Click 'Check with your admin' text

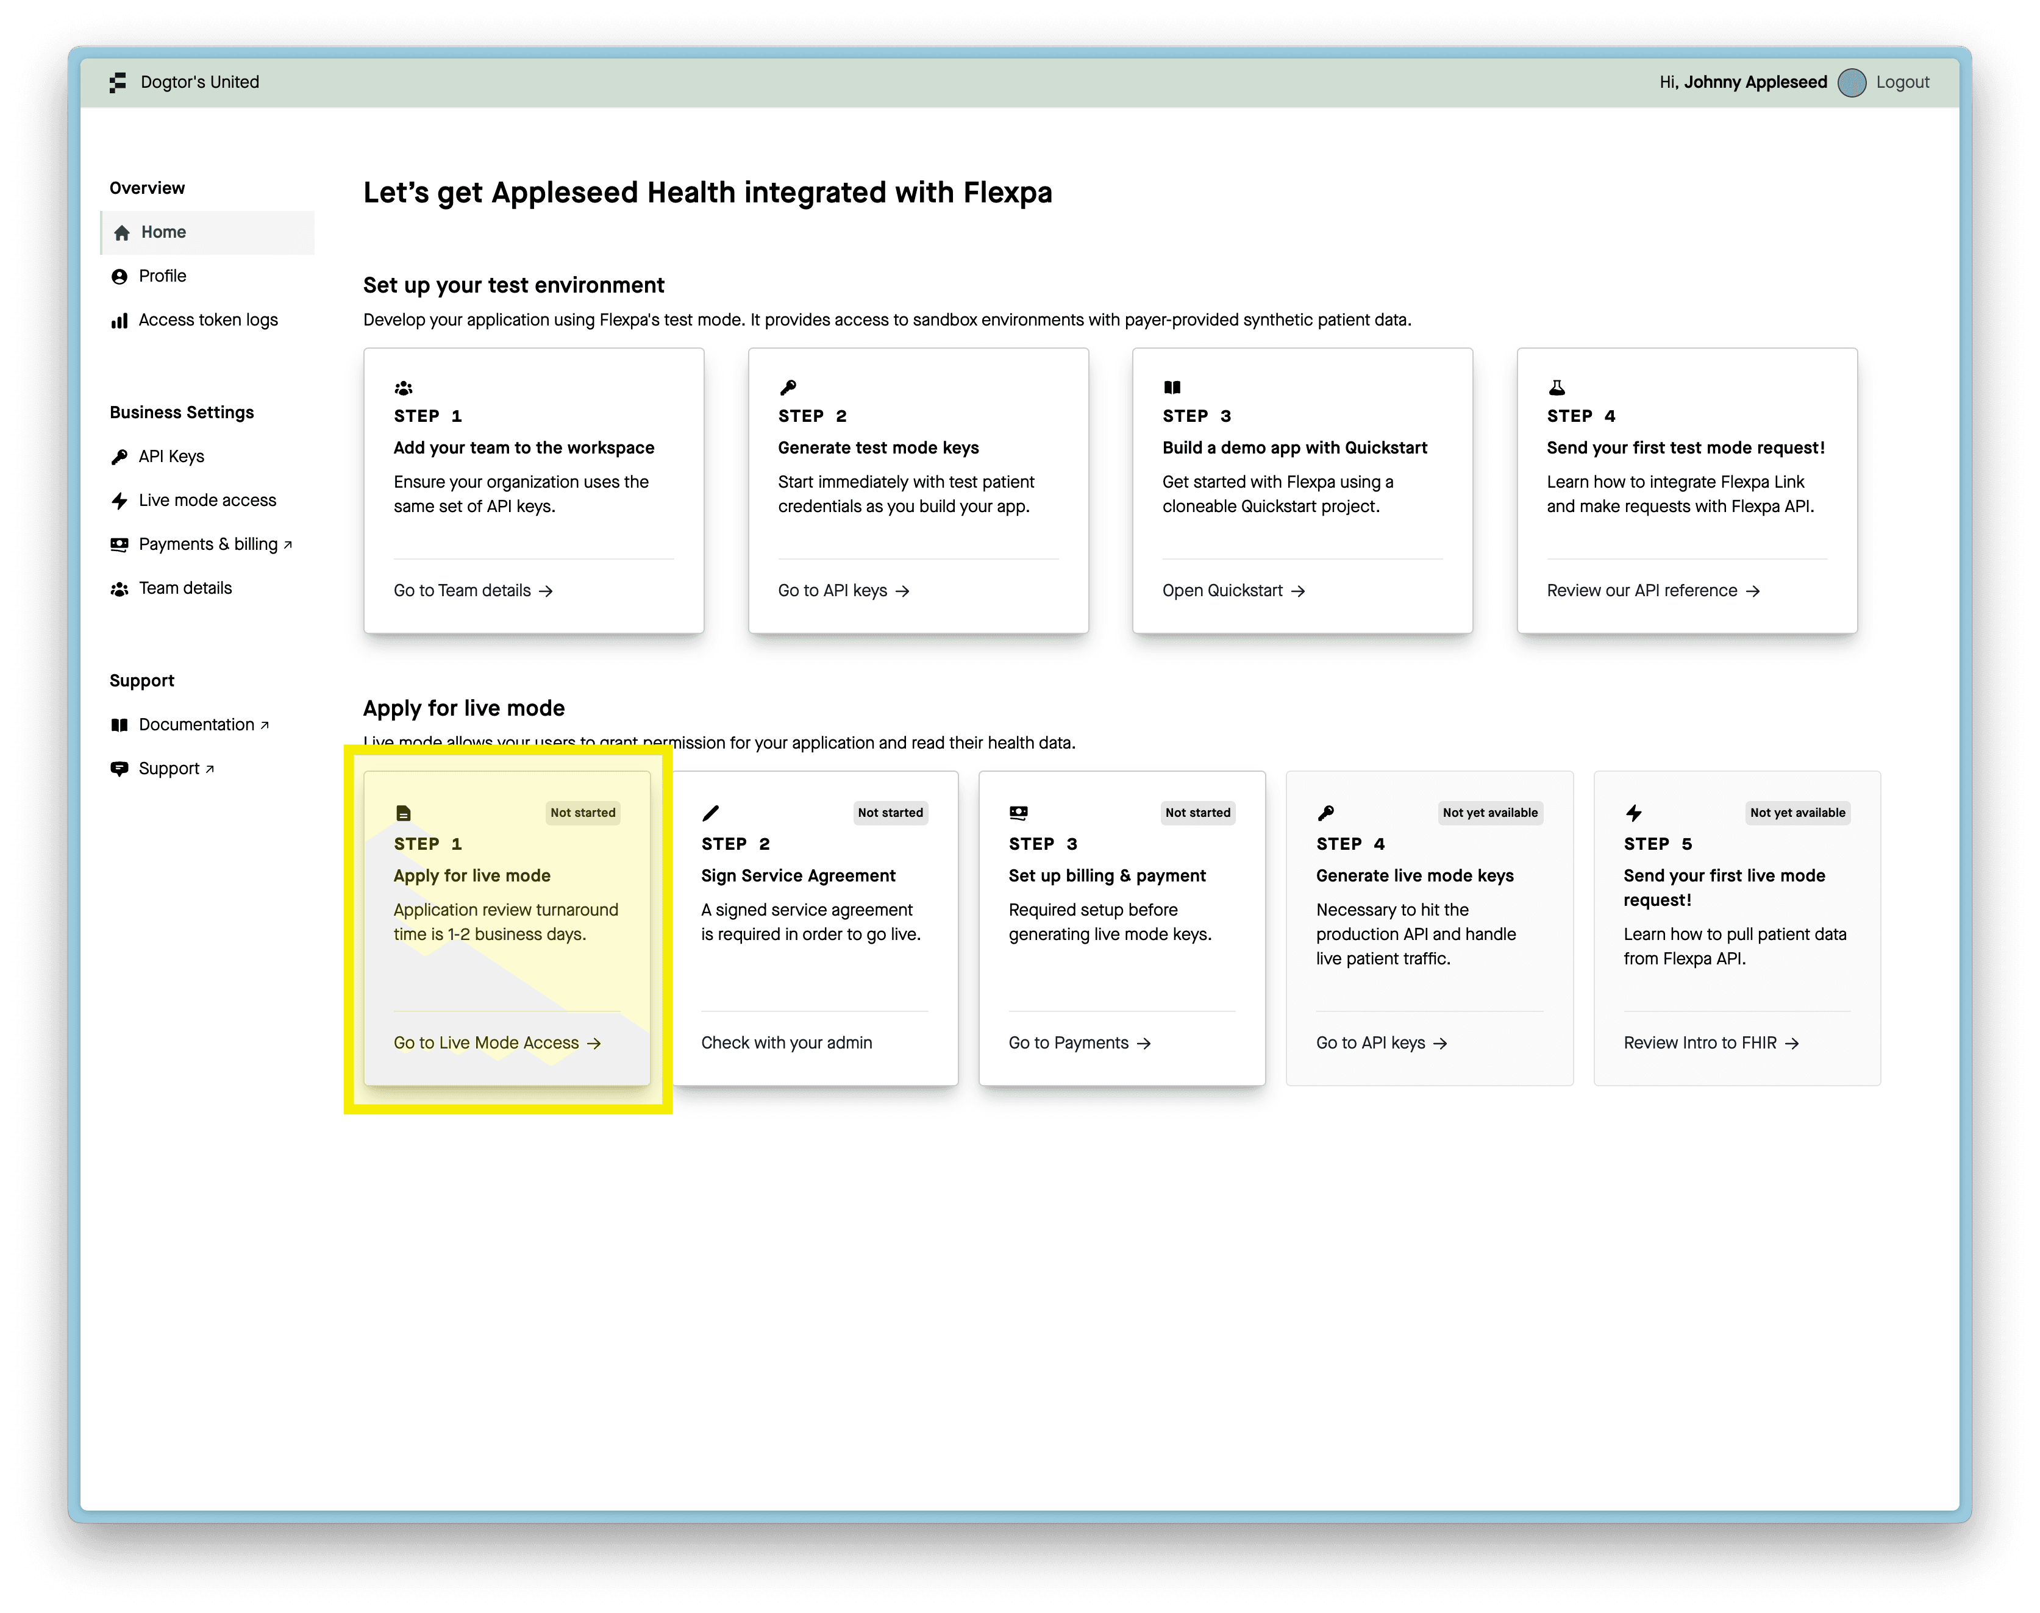786,1044
